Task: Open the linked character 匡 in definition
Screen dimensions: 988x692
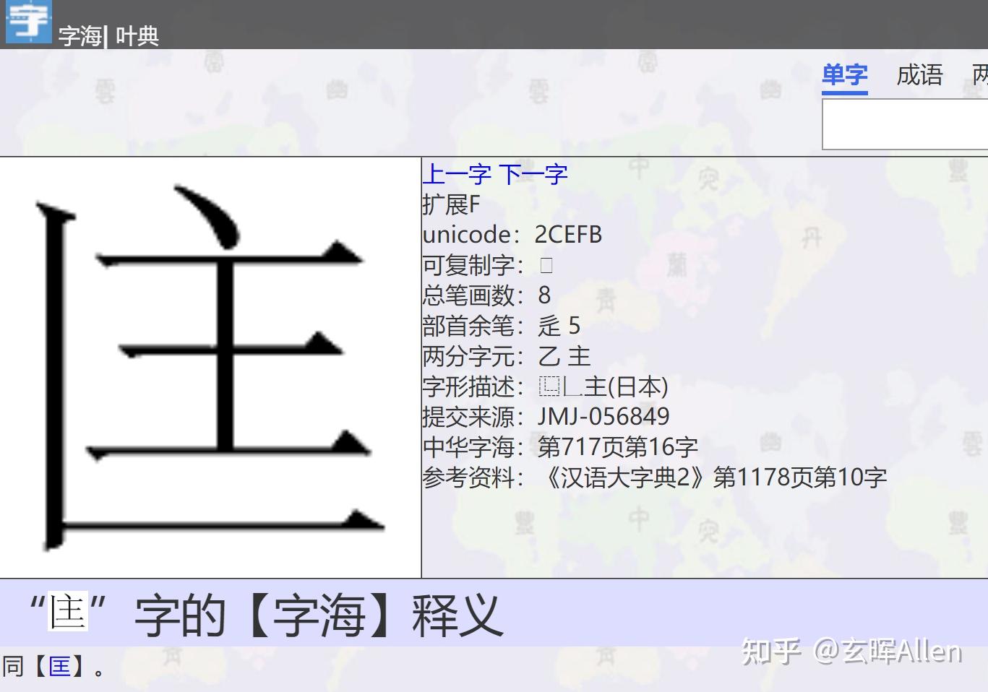Action: pos(60,666)
